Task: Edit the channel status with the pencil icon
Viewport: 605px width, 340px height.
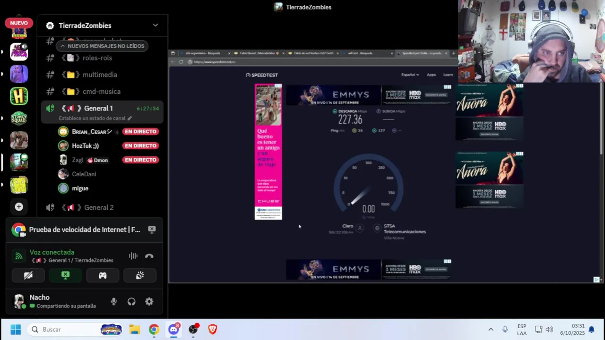Action: (130, 118)
